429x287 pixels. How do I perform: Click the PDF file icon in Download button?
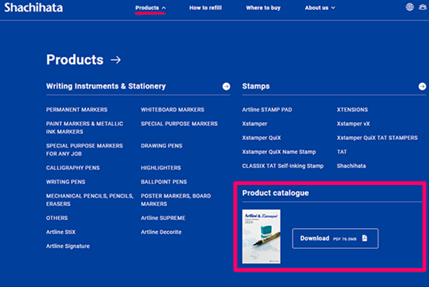[365, 238]
